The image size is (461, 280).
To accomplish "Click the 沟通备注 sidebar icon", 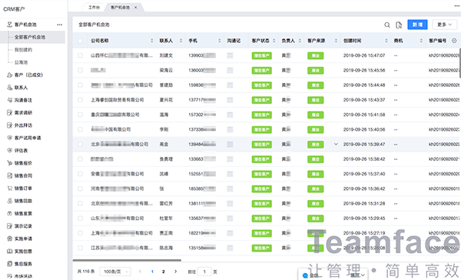I will [x=10, y=100].
